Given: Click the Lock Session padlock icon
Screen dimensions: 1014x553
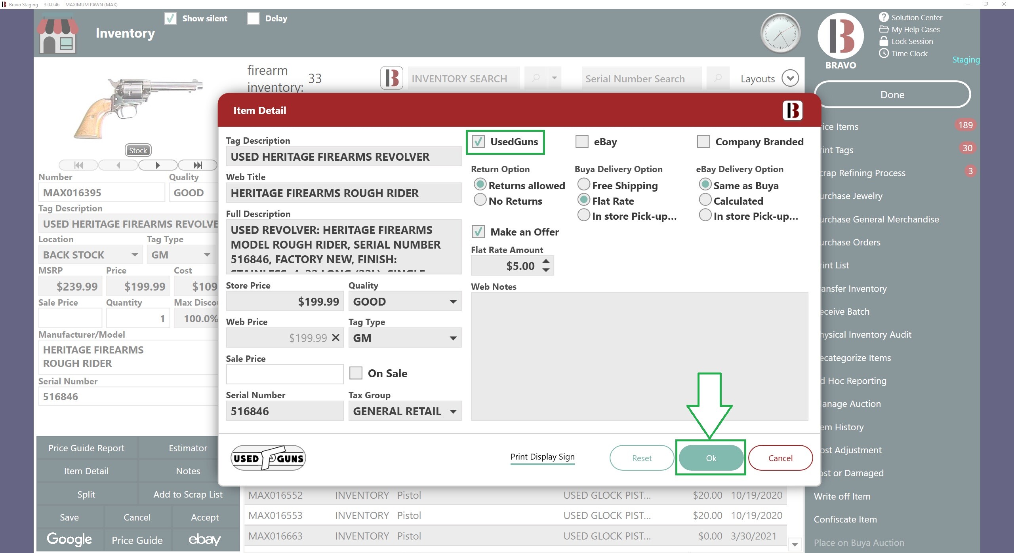Looking at the screenshot, I should pos(884,41).
